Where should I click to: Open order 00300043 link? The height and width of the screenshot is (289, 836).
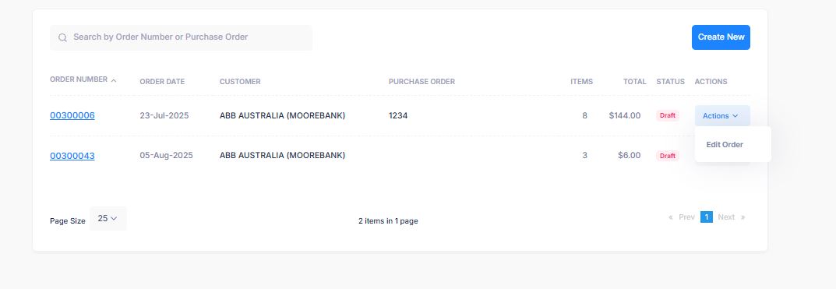pyautogui.click(x=72, y=156)
